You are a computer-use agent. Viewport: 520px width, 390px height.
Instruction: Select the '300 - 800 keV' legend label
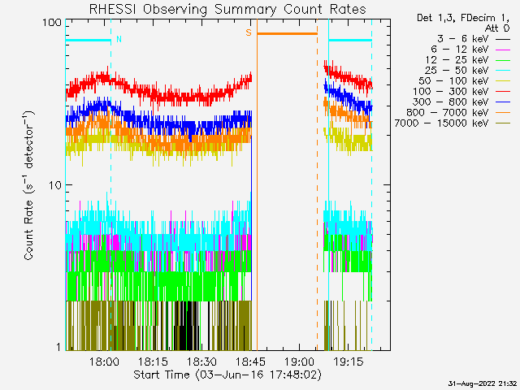coord(451,102)
